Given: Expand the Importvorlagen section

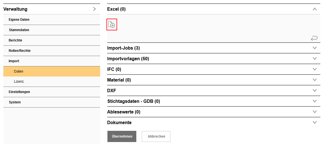Looking at the screenshot, I should [314, 59].
